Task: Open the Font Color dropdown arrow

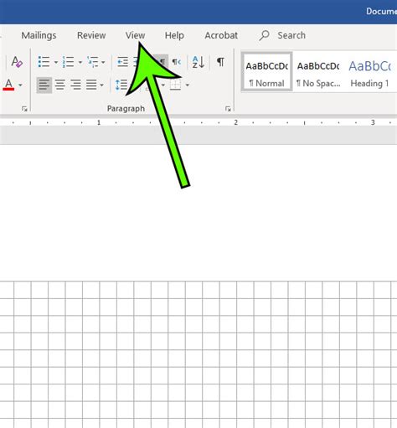Action: tap(20, 85)
